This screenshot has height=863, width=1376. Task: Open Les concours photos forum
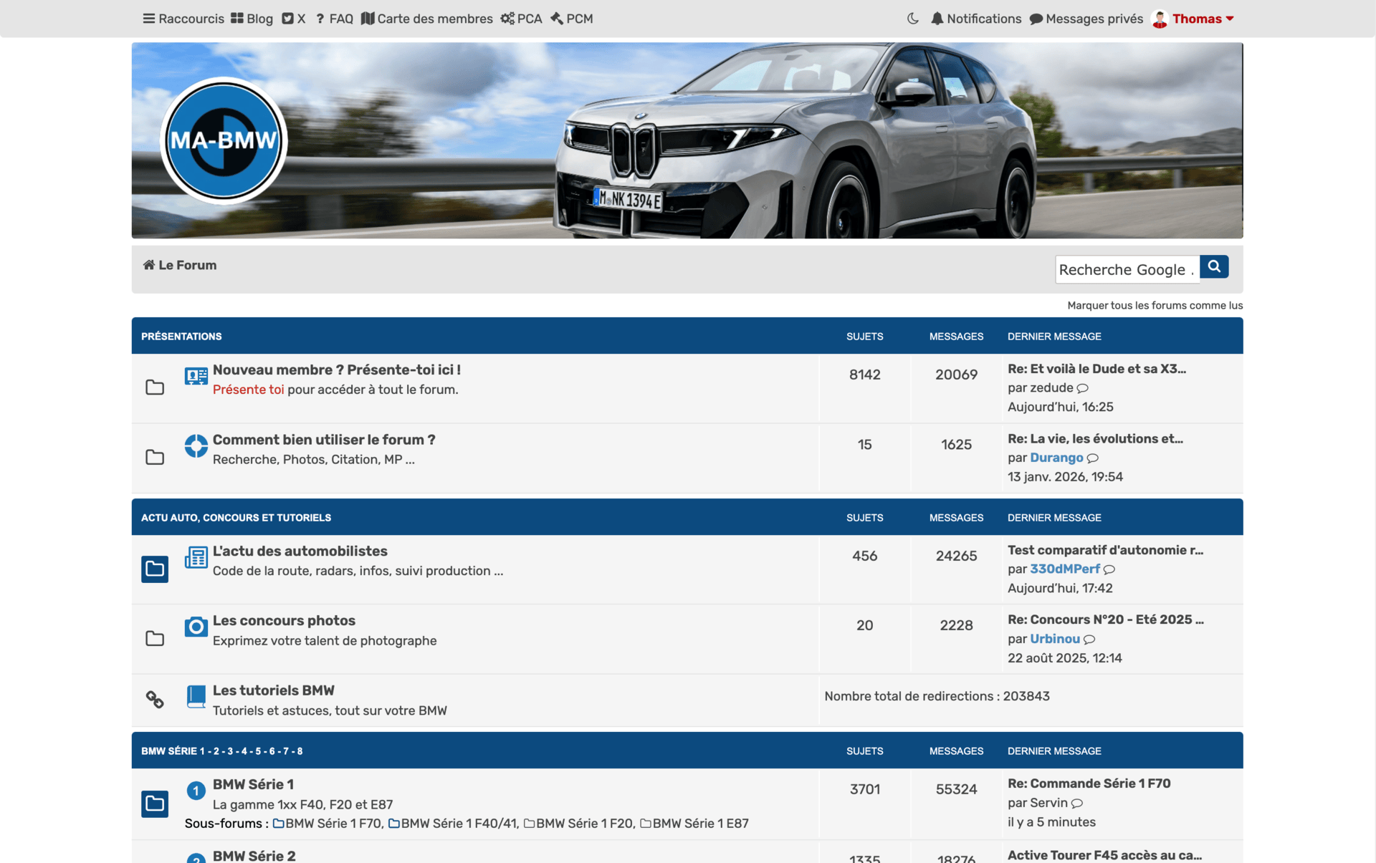(284, 620)
